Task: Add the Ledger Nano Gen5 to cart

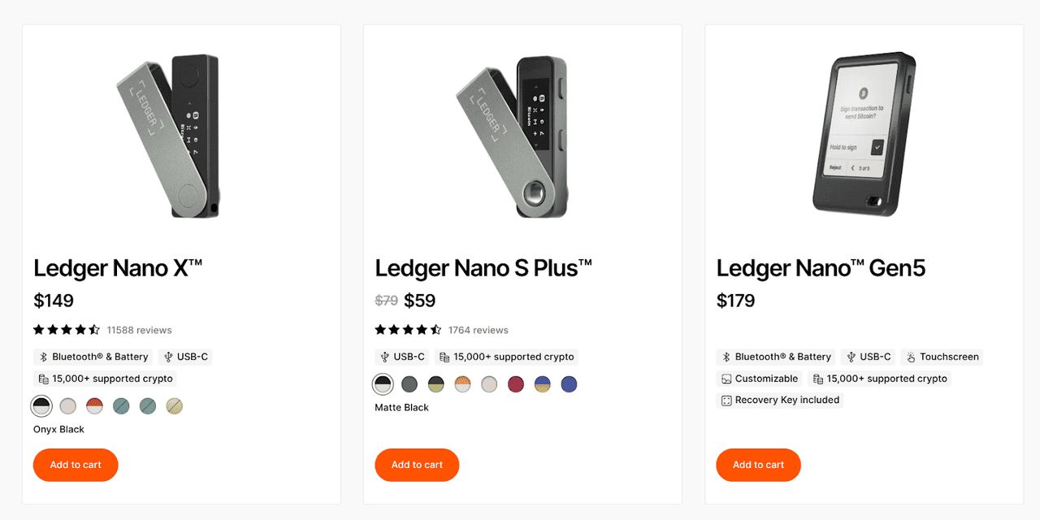Action: point(757,465)
